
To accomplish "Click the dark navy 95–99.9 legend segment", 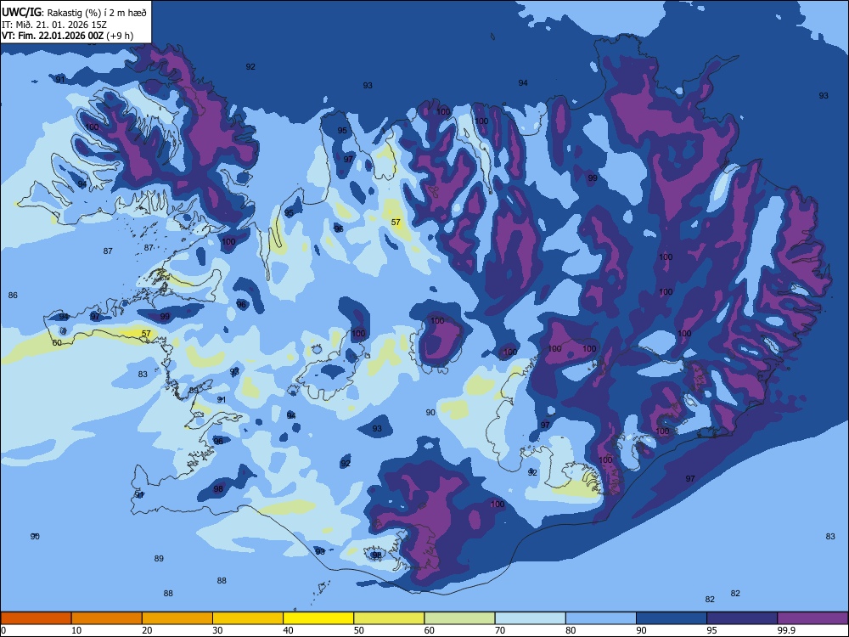I will pyautogui.click(x=742, y=618).
